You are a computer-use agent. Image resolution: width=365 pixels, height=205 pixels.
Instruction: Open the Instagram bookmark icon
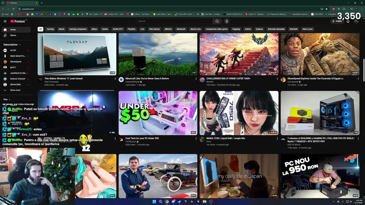(x=28, y=14)
